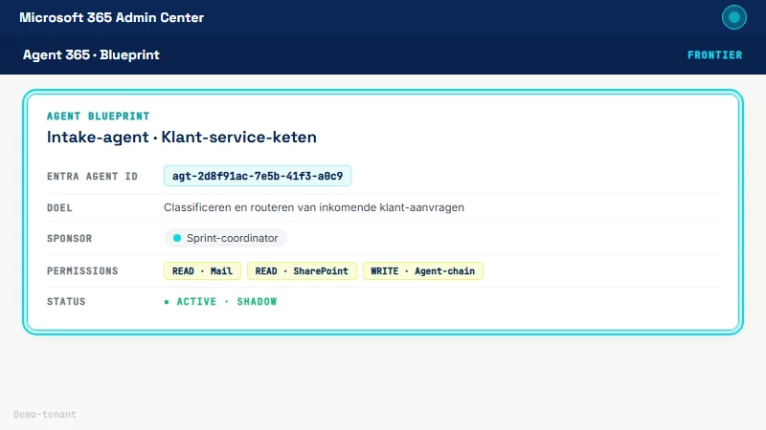Viewport: 766px width, 430px height.
Task: Click the round teal account icon
Action: tap(733, 17)
